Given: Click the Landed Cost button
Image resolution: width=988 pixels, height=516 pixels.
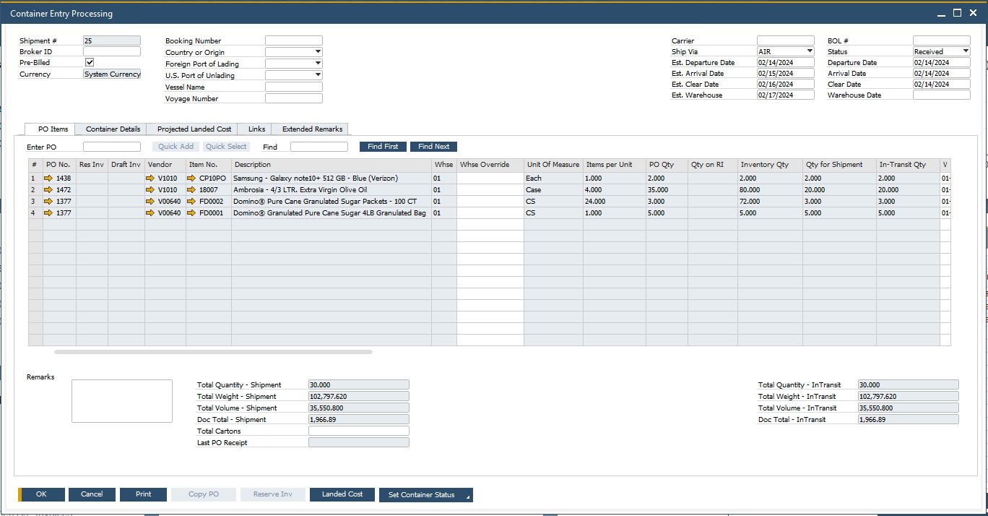Looking at the screenshot, I should 342,494.
